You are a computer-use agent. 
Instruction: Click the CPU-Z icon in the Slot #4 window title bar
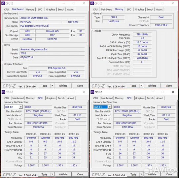point(92,92)
